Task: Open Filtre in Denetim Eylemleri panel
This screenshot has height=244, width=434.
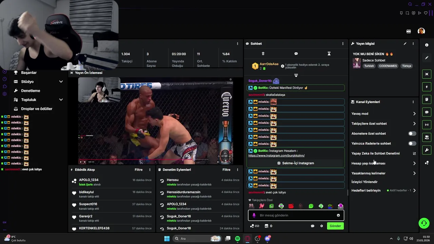Action: pyautogui.click(x=226, y=170)
